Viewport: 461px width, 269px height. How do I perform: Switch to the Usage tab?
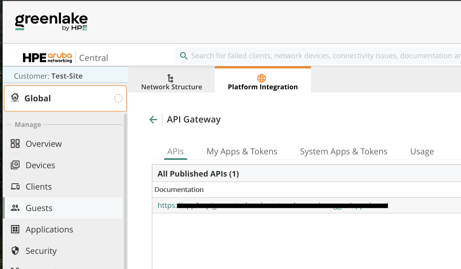422,151
